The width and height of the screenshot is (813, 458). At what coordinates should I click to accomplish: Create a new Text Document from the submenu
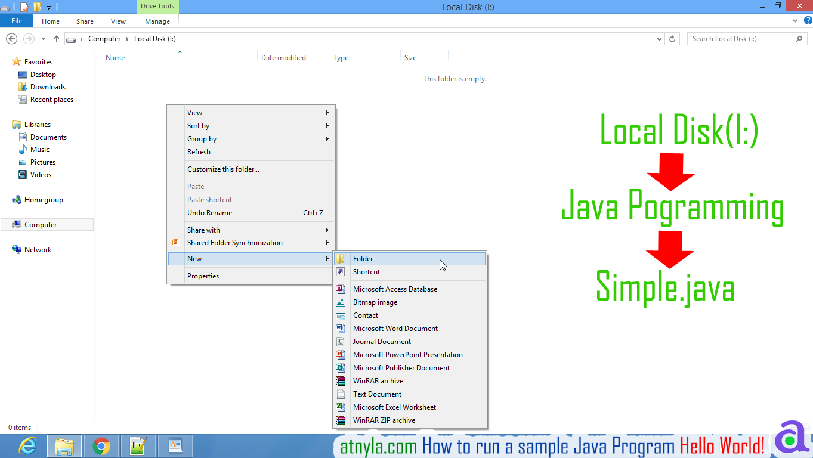tap(377, 394)
